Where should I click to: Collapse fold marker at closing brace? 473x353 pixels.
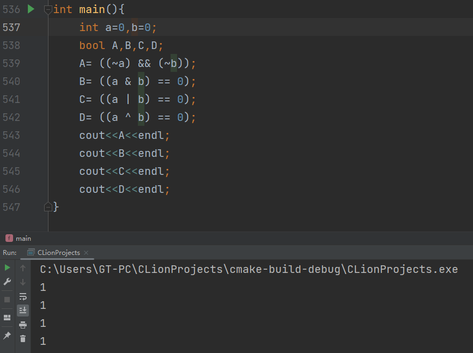[48, 207]
